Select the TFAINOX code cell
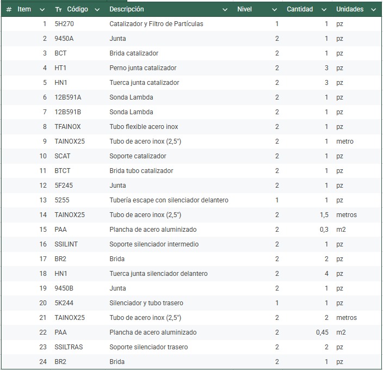Viewport: 383px width, 370px height. coord(67,127)
